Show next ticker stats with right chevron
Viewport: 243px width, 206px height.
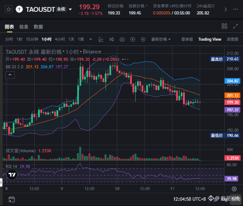point(225,10)
